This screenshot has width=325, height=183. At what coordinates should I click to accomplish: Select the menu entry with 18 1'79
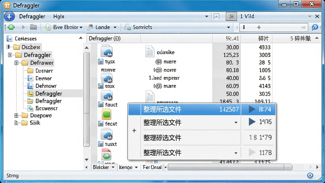coord(202,137)
